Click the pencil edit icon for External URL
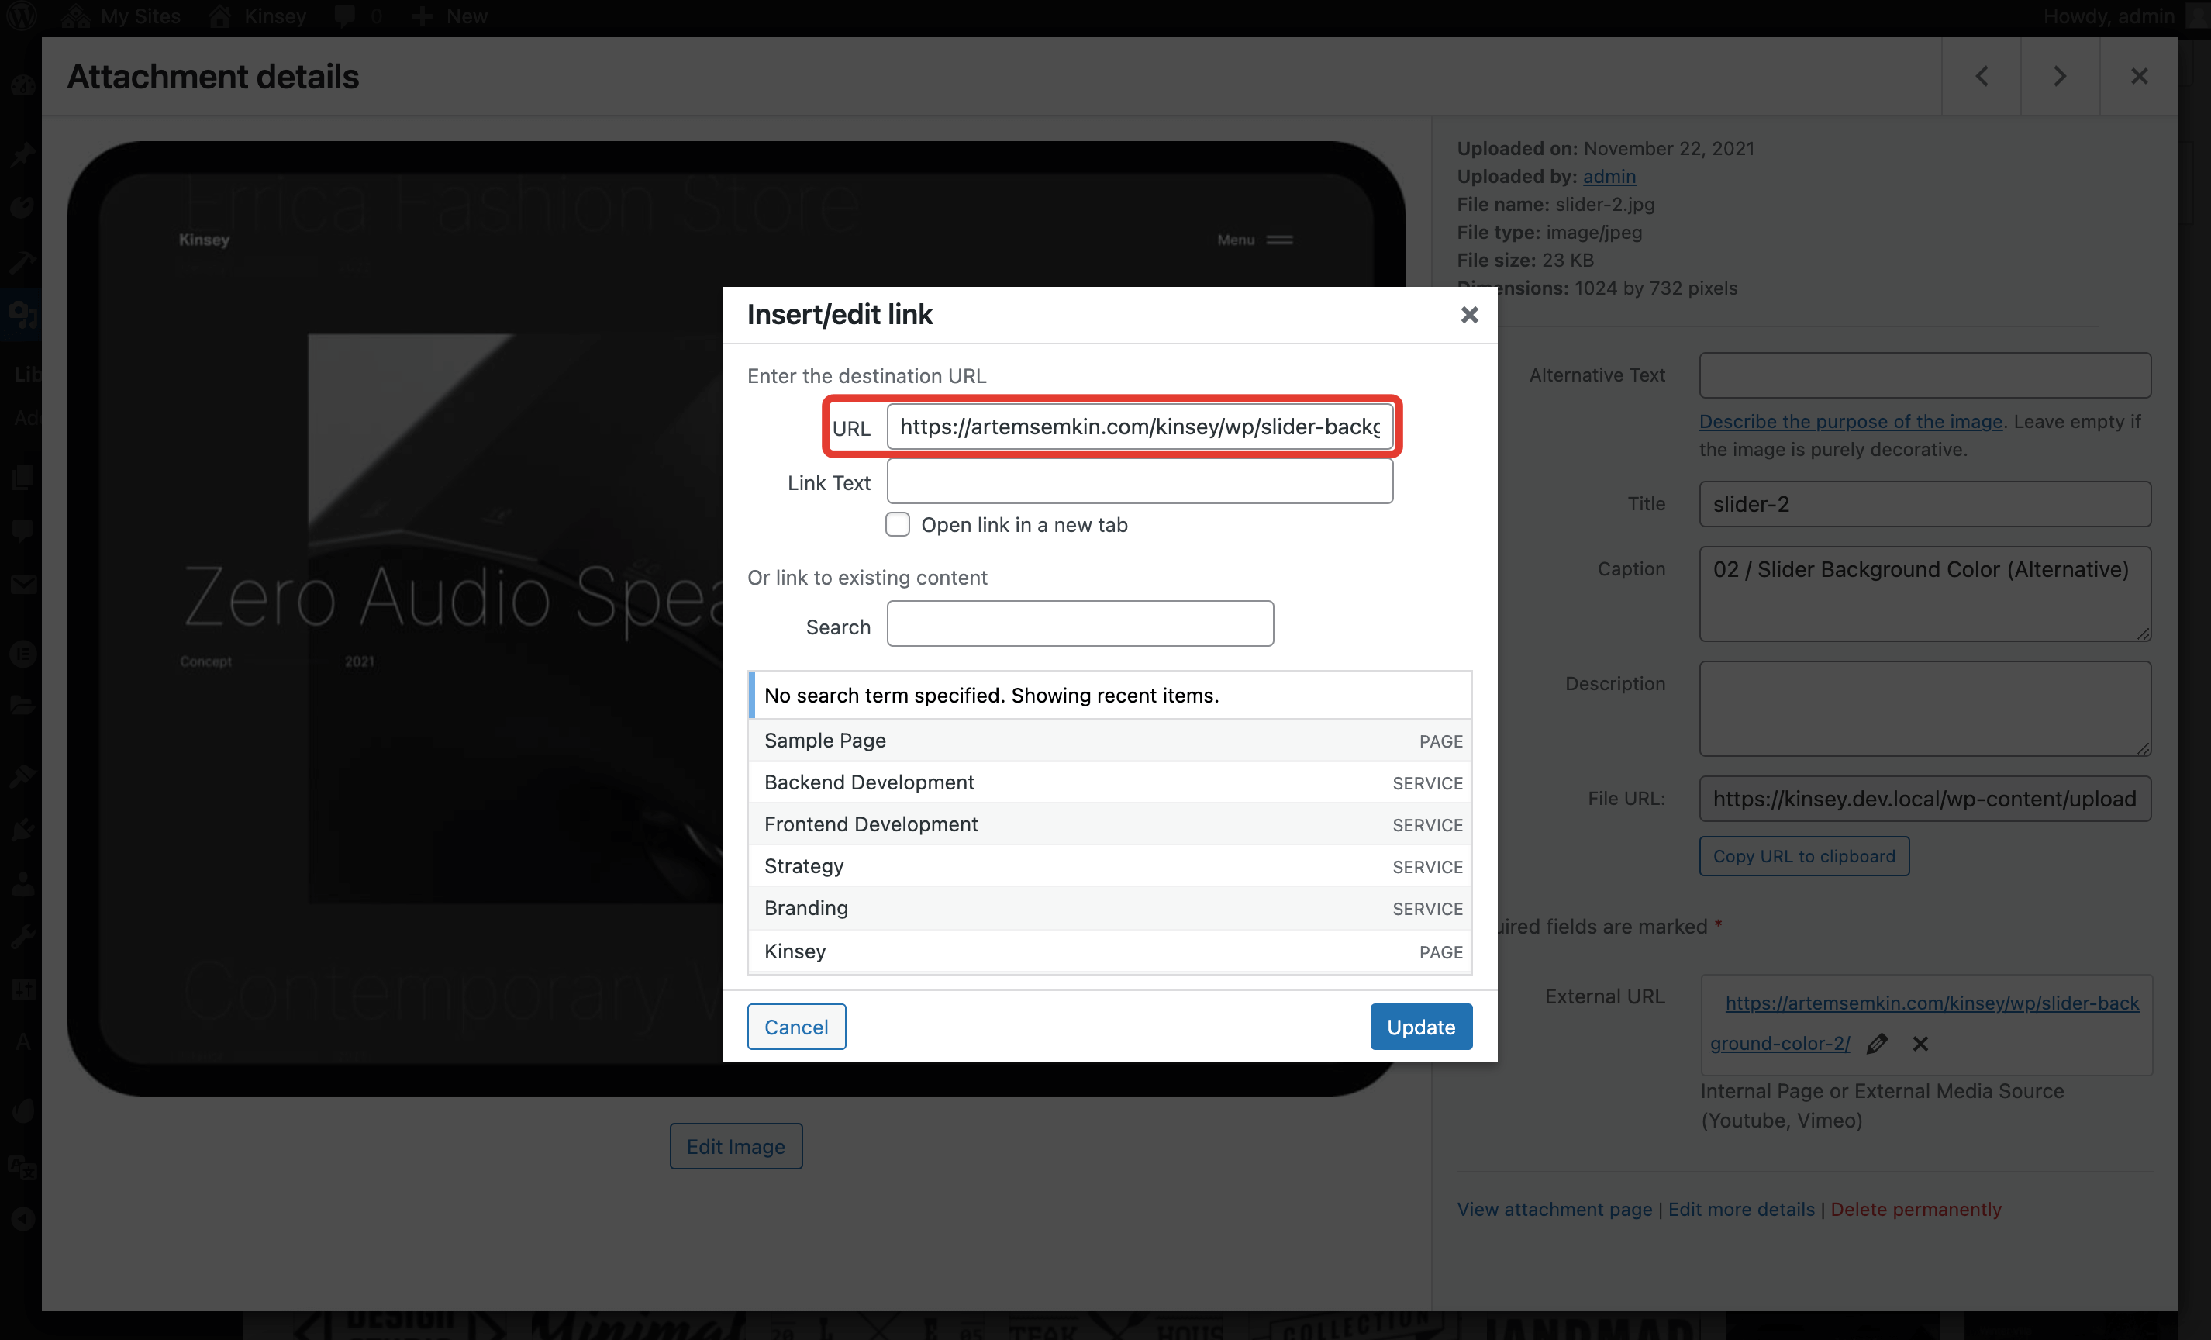 coord(1877,1043)
